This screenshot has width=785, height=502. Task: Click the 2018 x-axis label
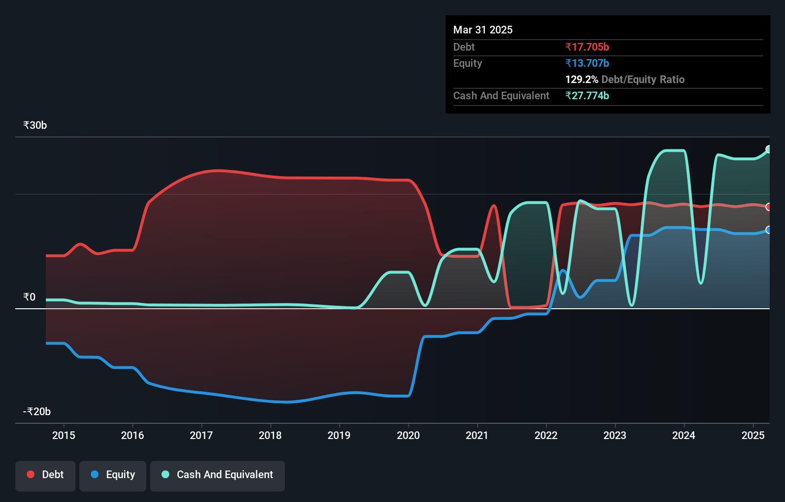coord(270,435)
